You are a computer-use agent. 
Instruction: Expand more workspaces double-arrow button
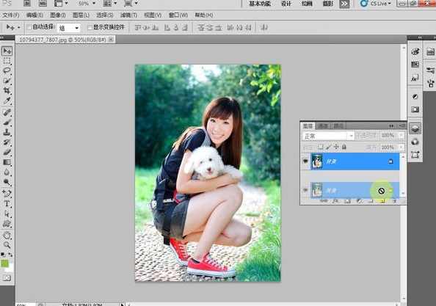(x=344, y=4)
